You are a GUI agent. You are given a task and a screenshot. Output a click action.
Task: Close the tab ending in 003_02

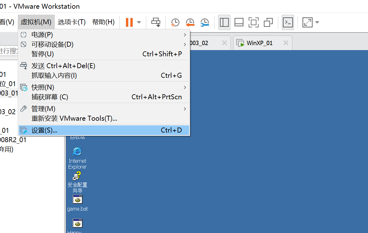pyautogui.click(x=224, y=43)
